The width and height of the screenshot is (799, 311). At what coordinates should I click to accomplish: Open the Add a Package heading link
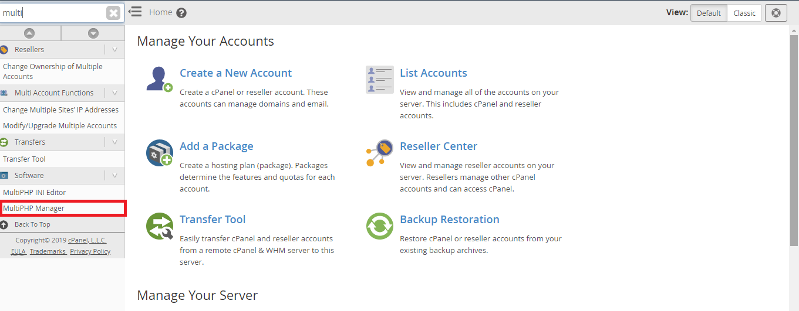tap(217, 146)
